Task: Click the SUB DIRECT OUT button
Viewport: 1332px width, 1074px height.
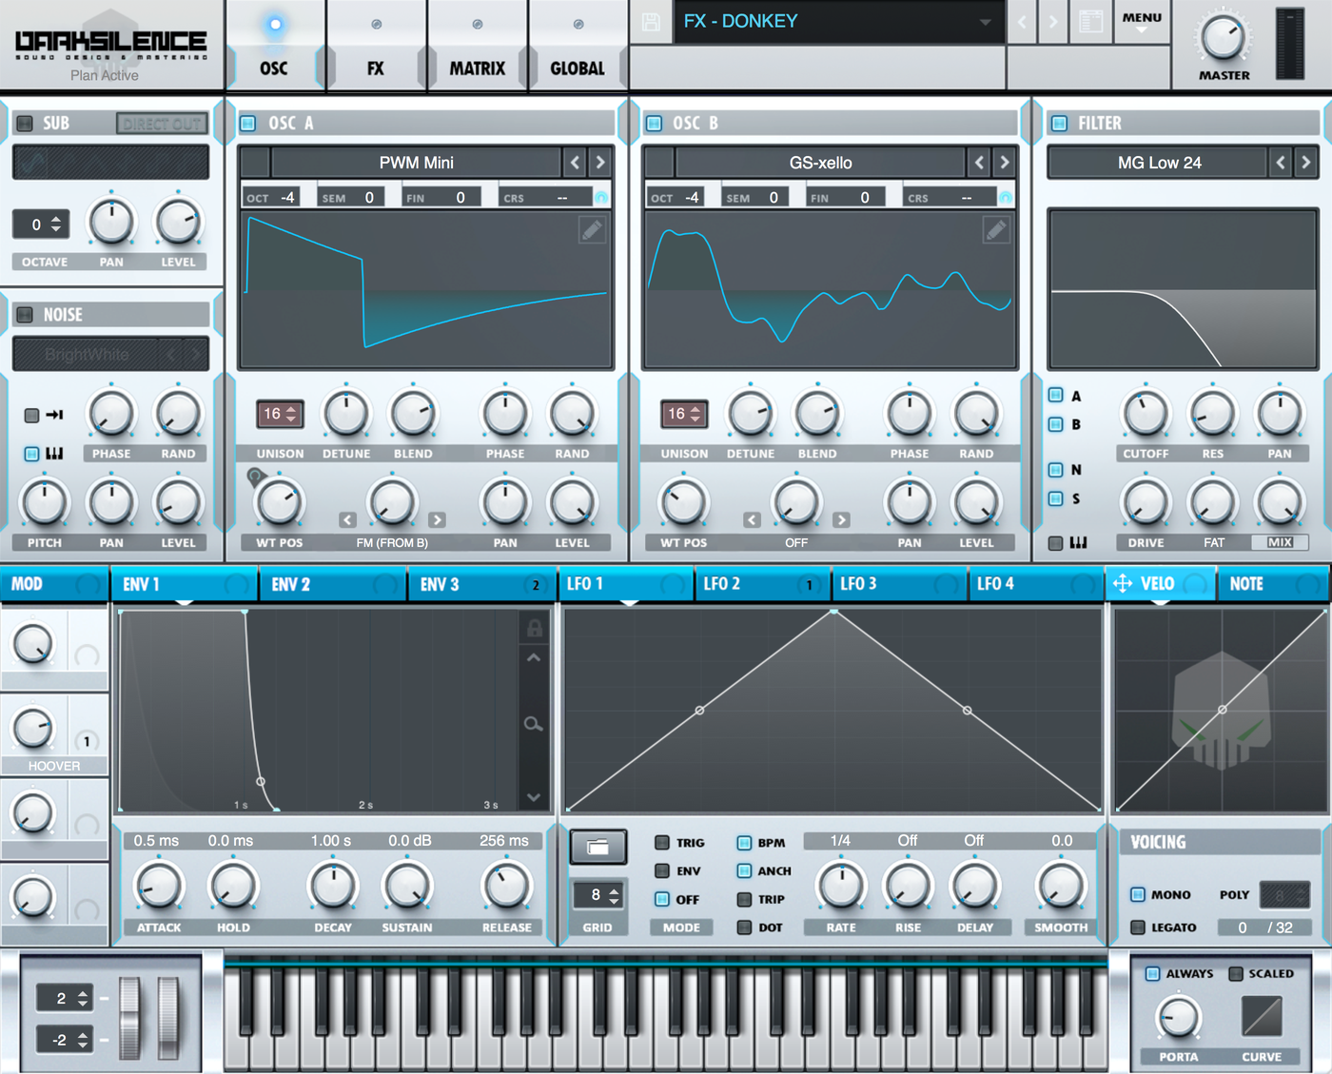Action: pyautogui.click(x=162, y=124)
